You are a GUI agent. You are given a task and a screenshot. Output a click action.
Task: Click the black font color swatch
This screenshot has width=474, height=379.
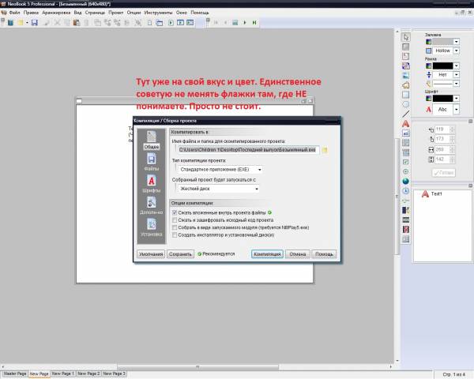tap(442, 99)
